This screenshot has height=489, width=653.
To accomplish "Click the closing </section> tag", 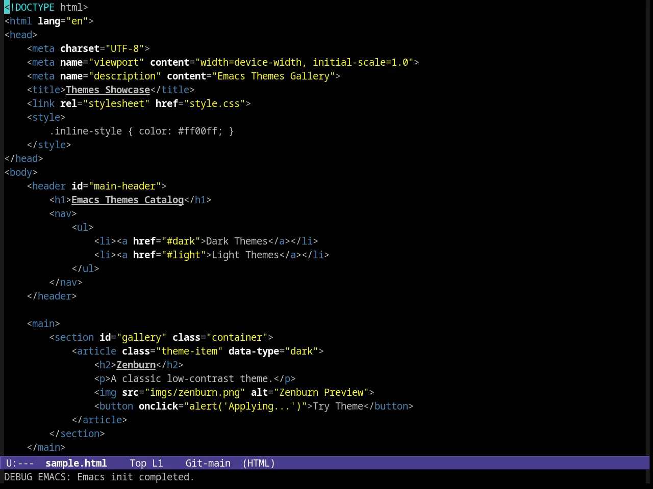I will (77, 433).
